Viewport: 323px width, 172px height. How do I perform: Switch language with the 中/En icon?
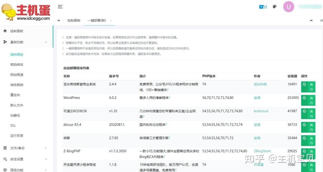(x=263, y=7)
